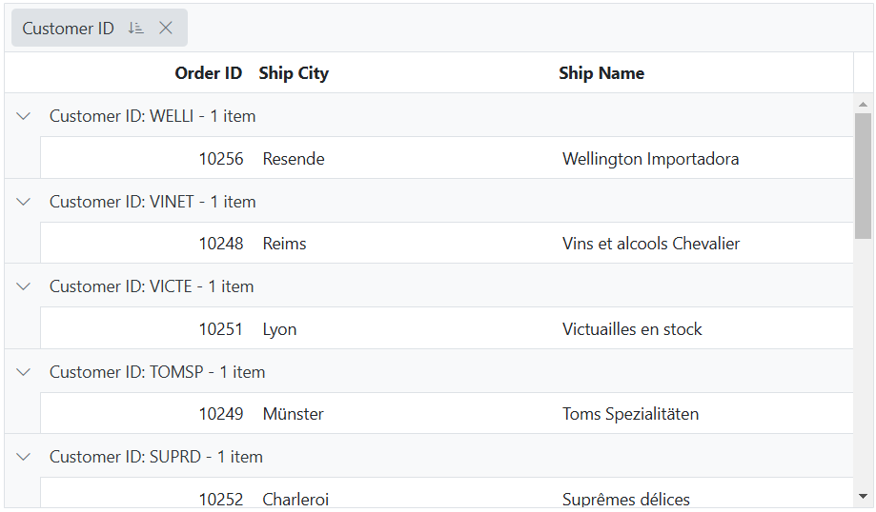Sort by the Ship Name column header
This screenshot has height=512, width=876.
point(601,73)
